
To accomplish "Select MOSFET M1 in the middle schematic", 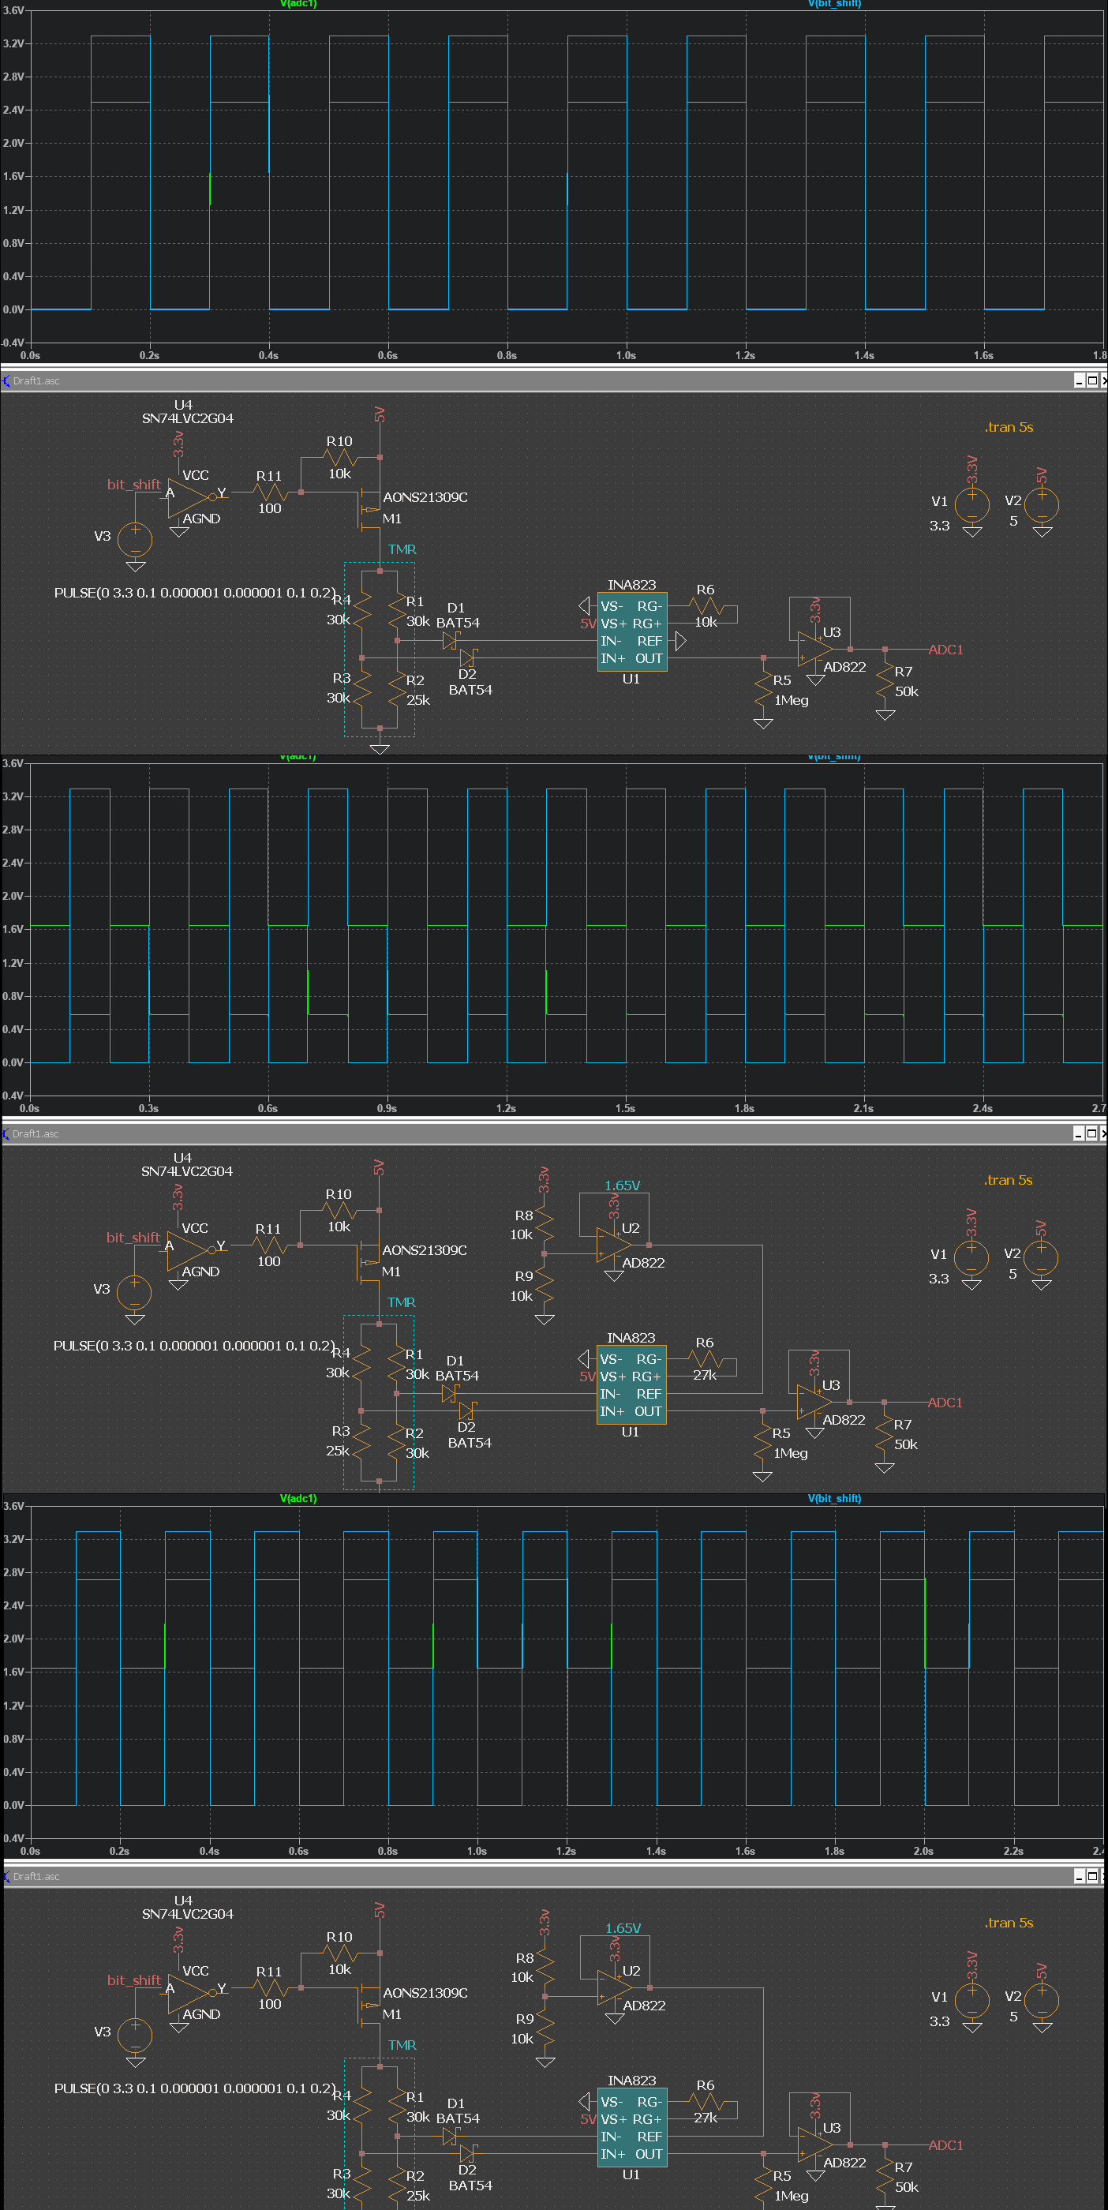I will click(369, 1261).
